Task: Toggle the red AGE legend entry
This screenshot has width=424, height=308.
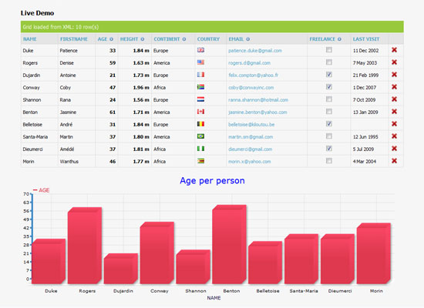Action: [42, 190]
